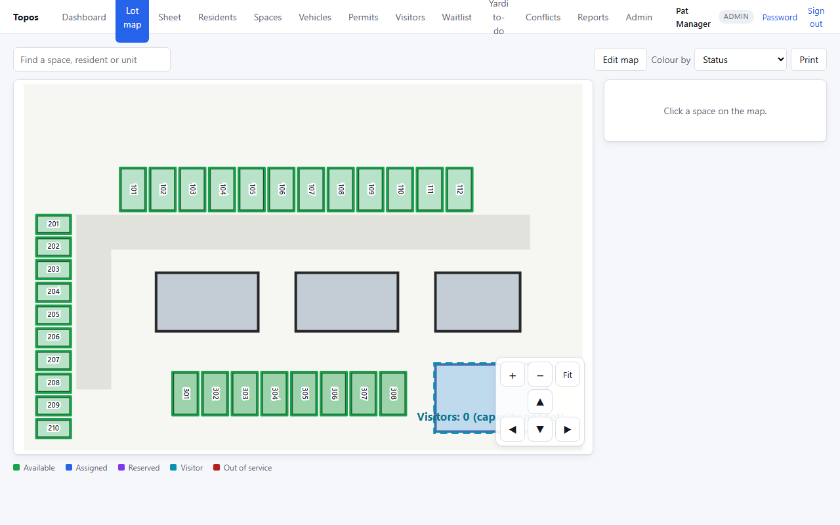
Task: Click the green Available legend swatch
Action: point(16,468)
